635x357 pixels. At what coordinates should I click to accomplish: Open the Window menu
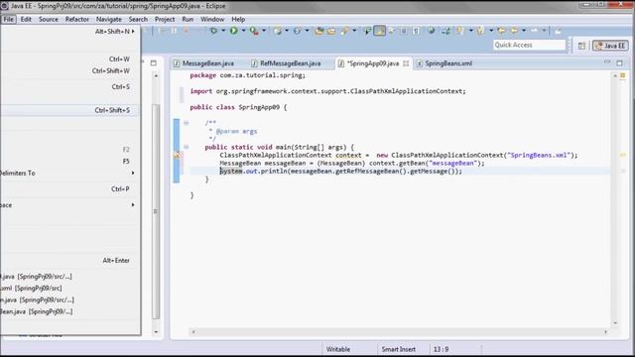(212, 19)
